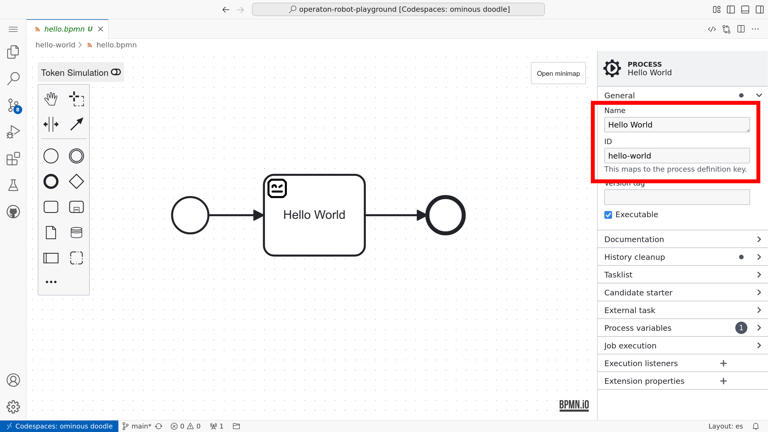768x432 pixels.
Task: Open Source Control with 8 changes
Action: pos(13,105)
